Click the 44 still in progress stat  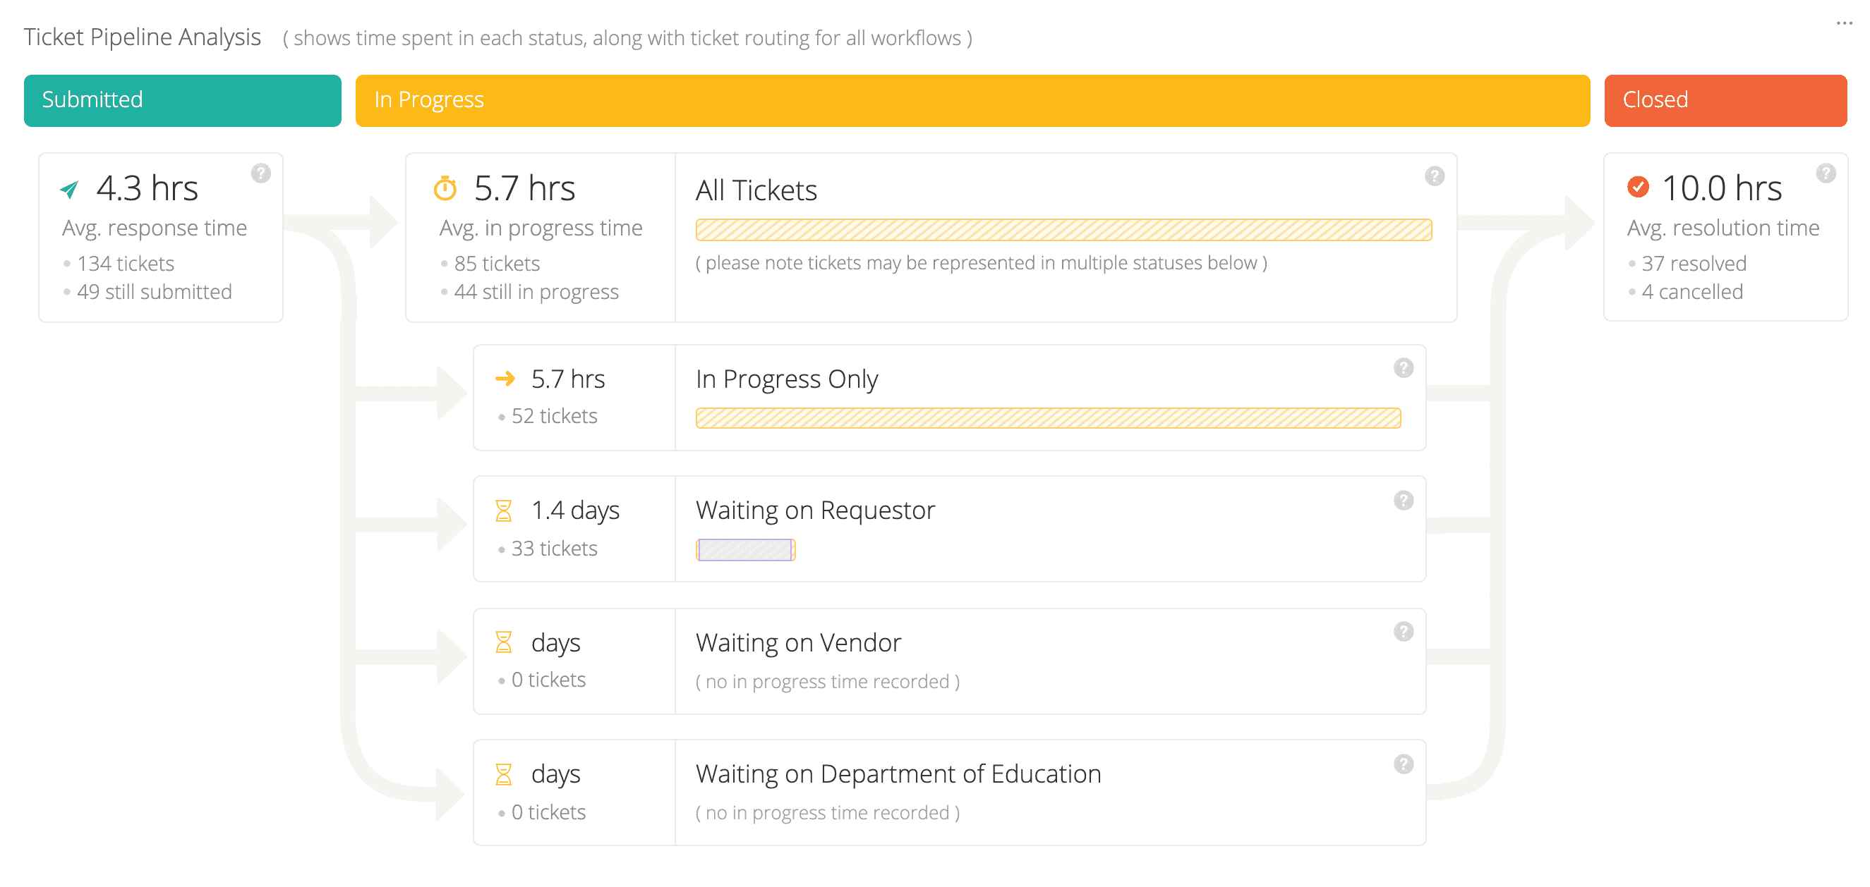point(536,292)
